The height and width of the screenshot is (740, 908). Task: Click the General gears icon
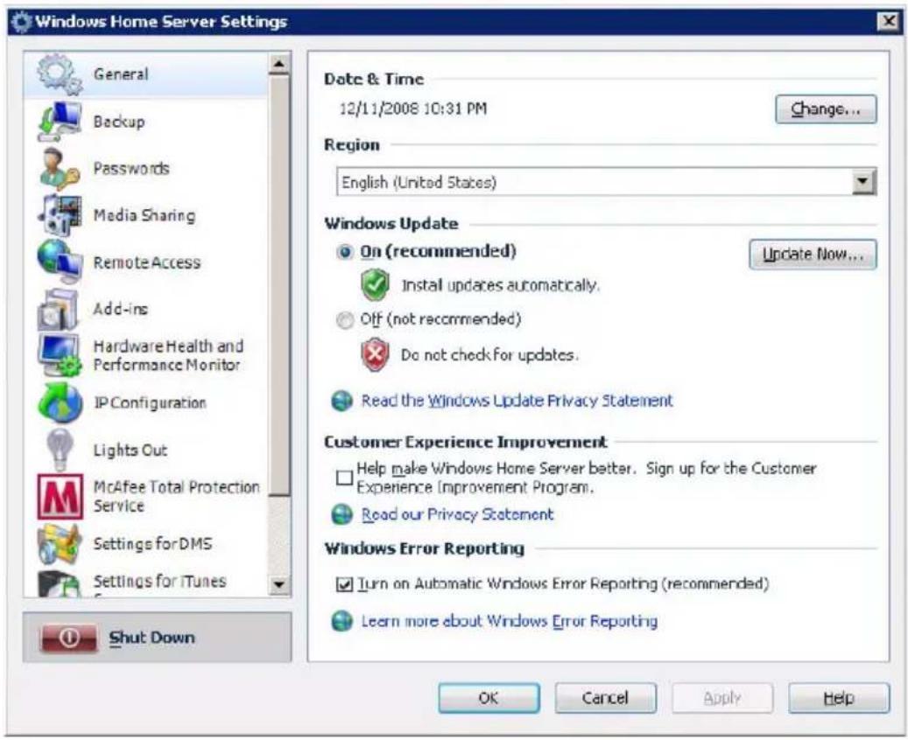[59, 74]
